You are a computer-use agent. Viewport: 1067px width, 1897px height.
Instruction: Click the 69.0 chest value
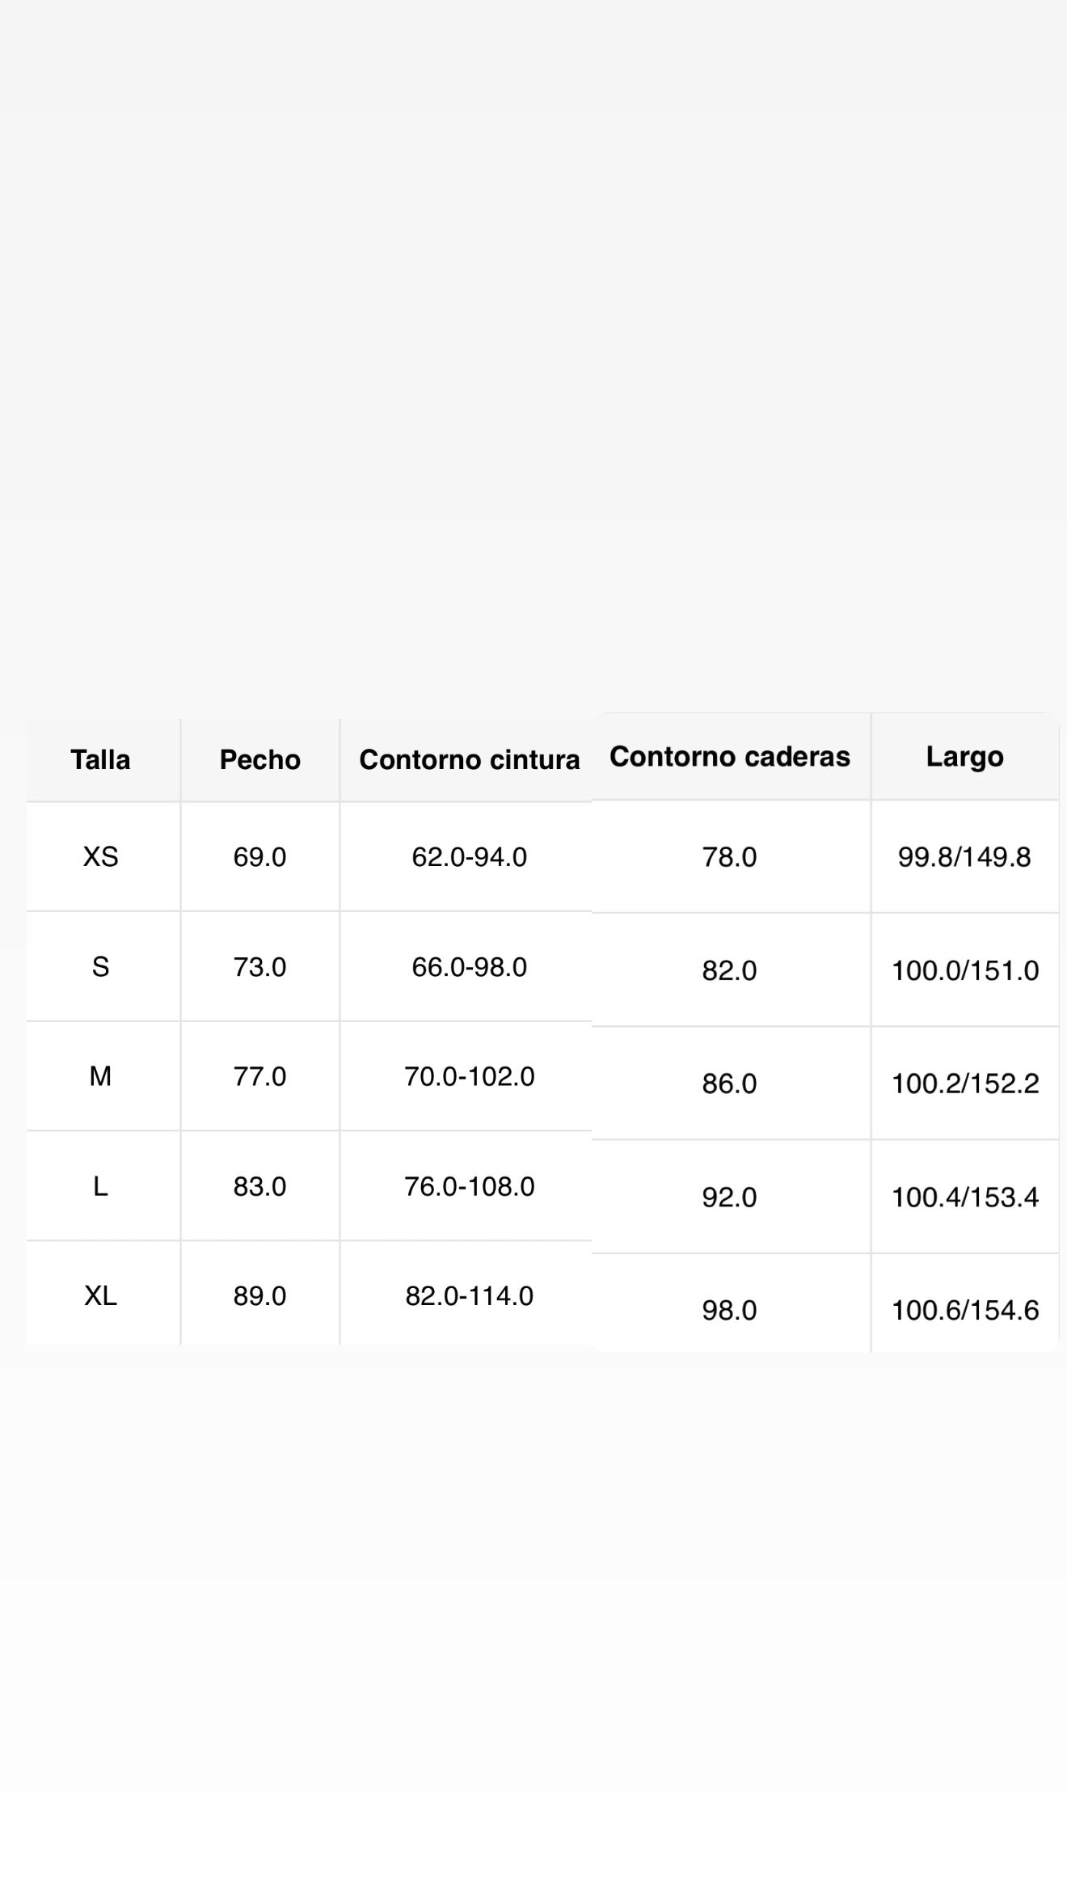click(x=260, y=857)
